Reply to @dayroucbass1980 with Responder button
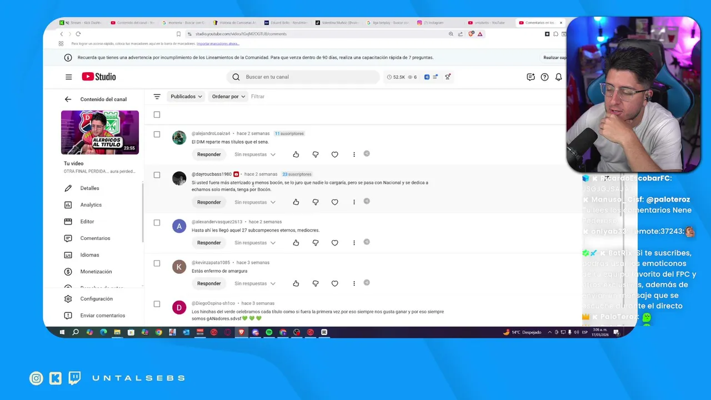The width and height of the screenshot is (711, 400). pyautogui.click(x=209, y=202)
